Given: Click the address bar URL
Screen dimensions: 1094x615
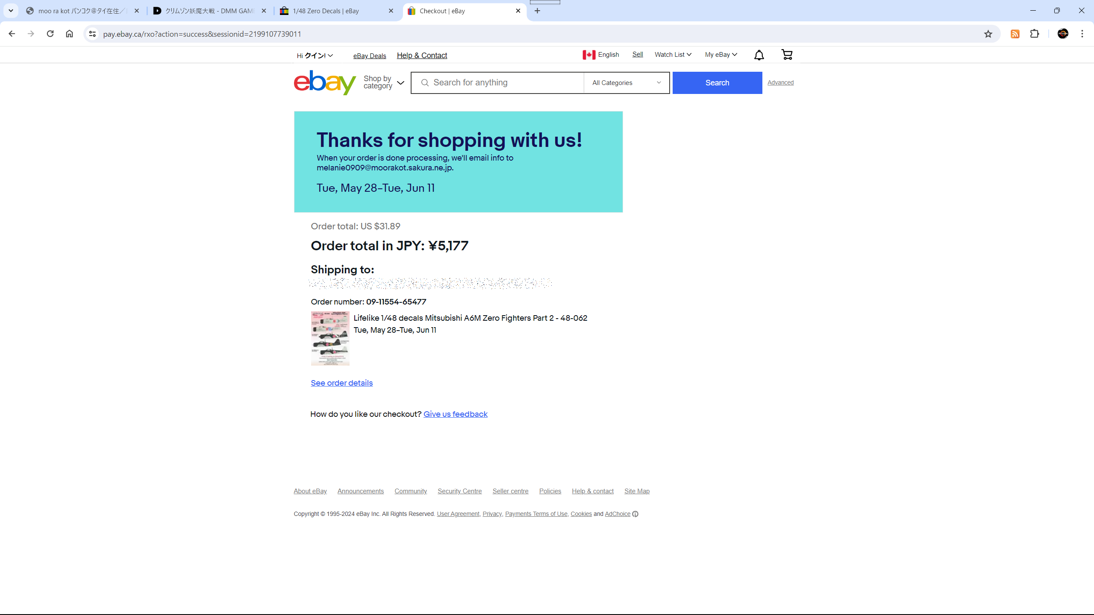Looking at the screenshot, I should [202, 34].
